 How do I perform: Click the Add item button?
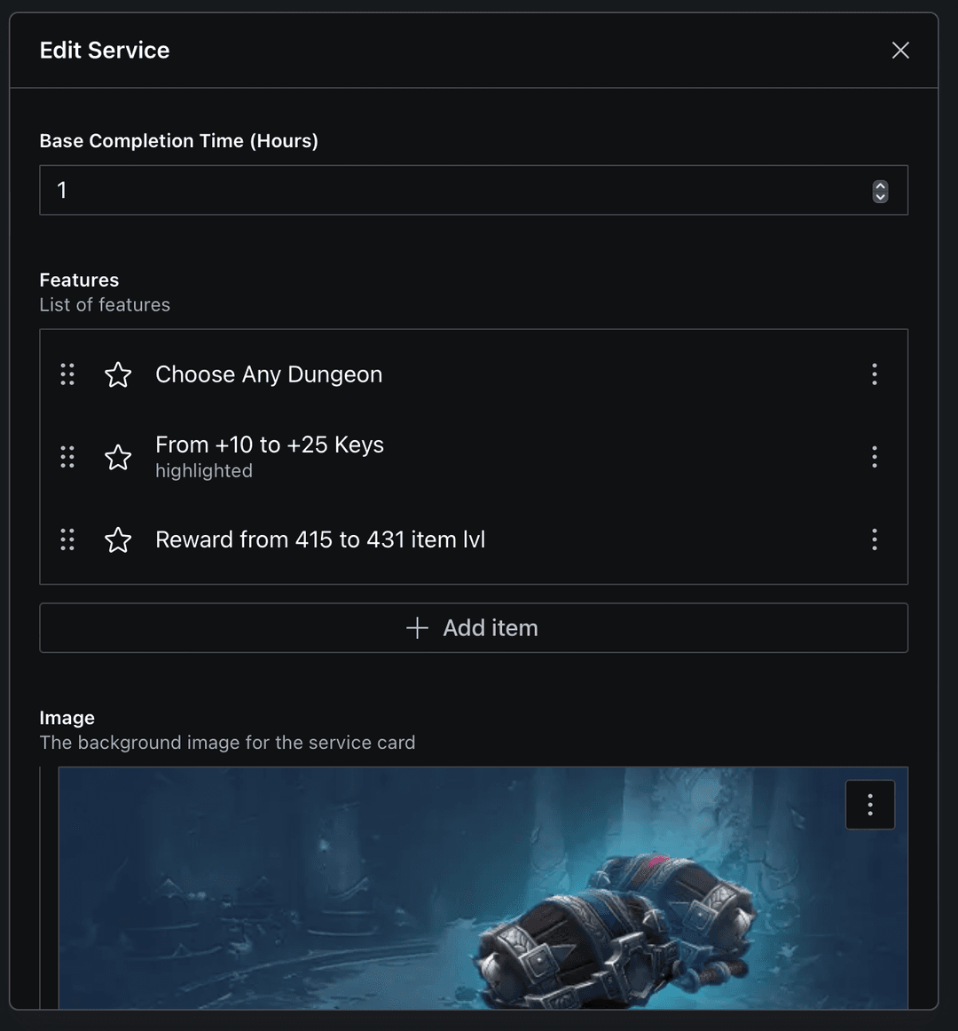click(x=474, y=628)
